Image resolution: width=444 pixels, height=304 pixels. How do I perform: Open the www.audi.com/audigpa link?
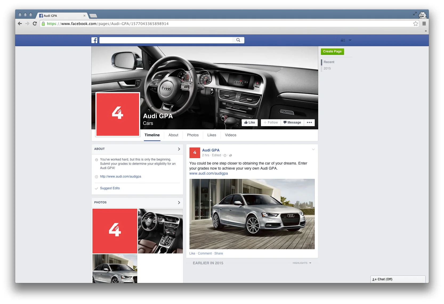click(x=209, y=173)
